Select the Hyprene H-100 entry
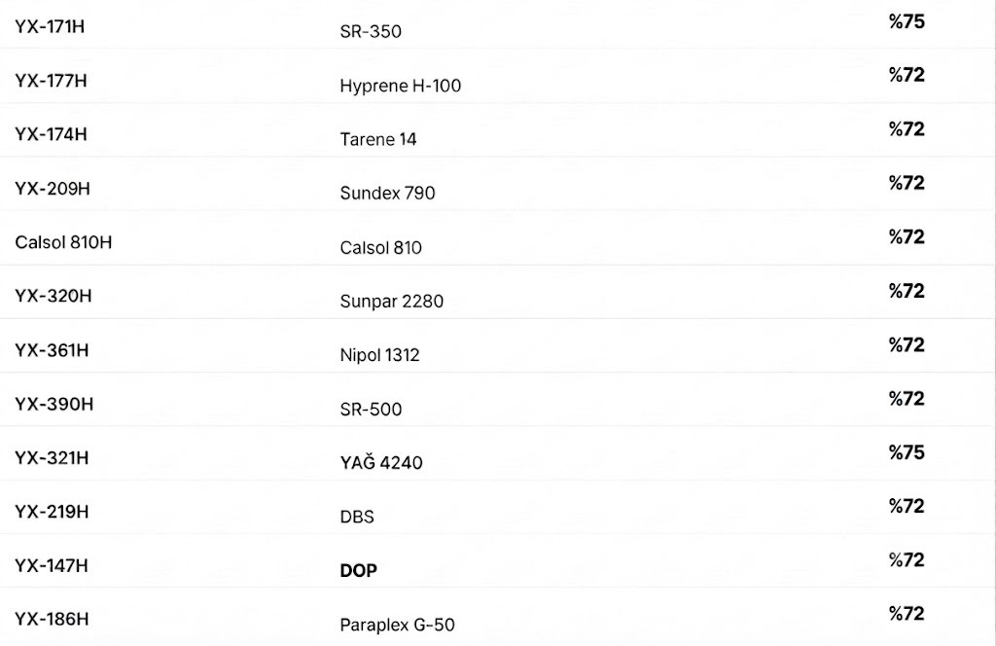The width and height of the screenshot is (996, 646). tap(400, 86)
